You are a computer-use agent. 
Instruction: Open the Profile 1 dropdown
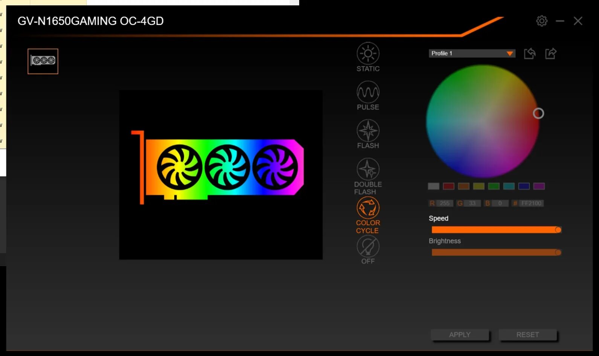pos(472,53)
